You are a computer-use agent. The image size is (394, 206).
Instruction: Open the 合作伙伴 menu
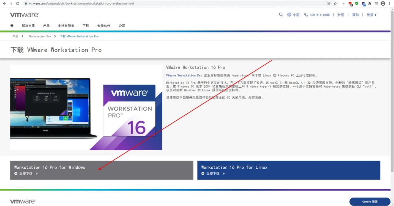[104, 26]
